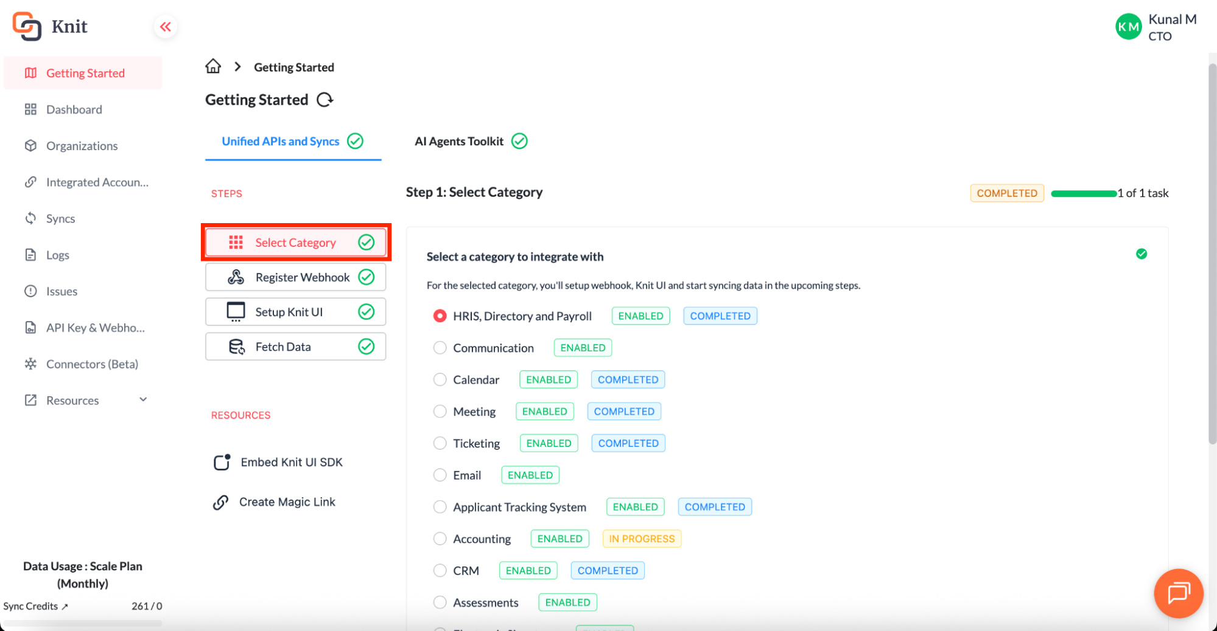This screenshot has height=631, width=1217.
Task: Select the Ticketing radio button
Action: tap(440, 443)
